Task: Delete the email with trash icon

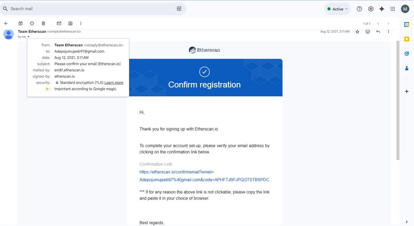Action: tap(43, 23)
